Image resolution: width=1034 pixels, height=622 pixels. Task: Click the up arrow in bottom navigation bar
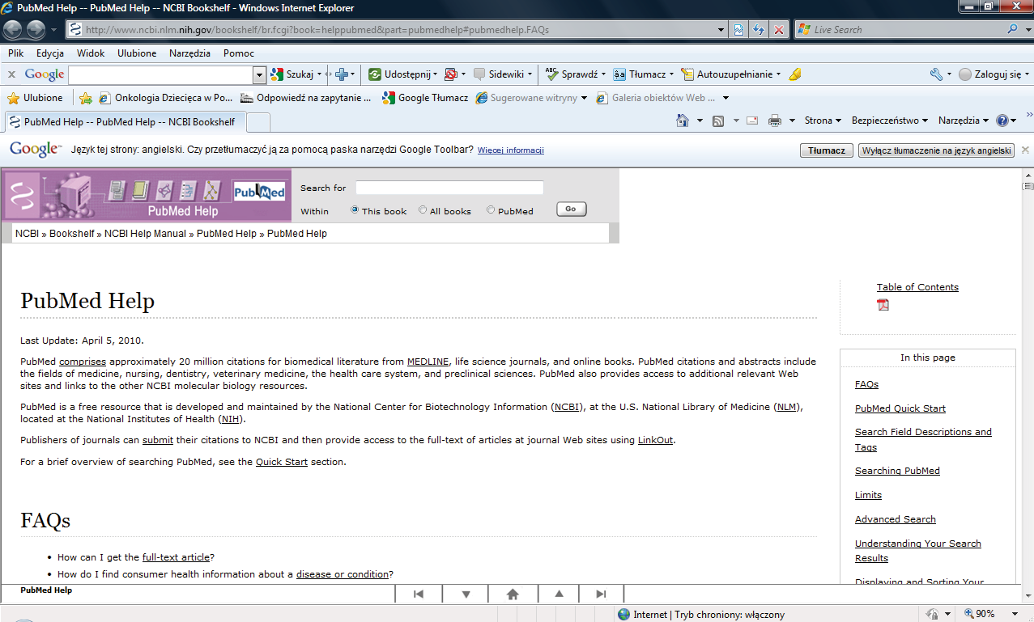pos(559,594)
